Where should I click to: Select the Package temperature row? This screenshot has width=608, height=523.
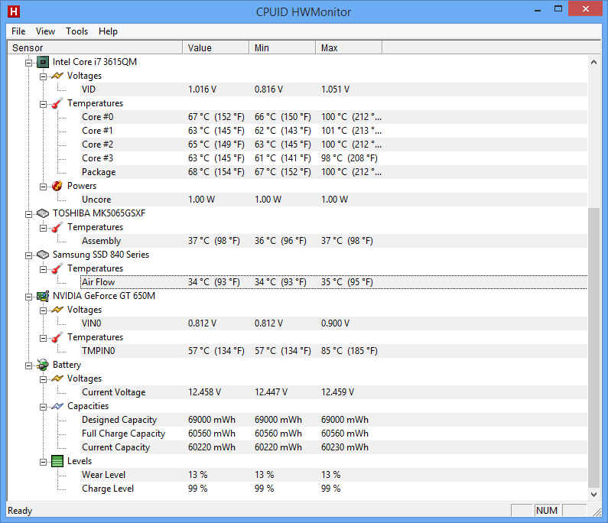(x=333, y=172)
